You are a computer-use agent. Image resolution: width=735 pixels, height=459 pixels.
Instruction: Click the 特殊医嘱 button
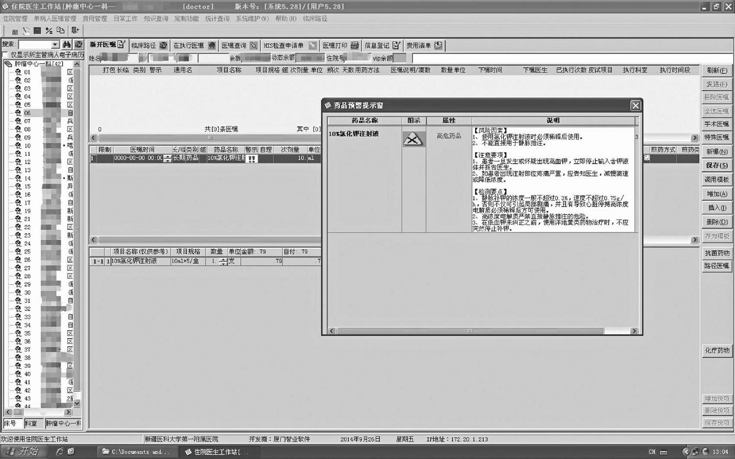tap(717, 138)
